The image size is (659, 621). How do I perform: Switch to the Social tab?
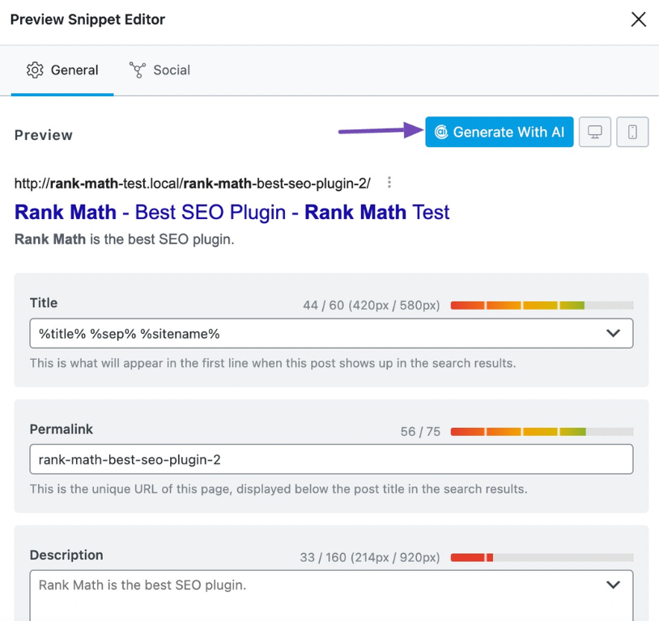coord(160,70)
